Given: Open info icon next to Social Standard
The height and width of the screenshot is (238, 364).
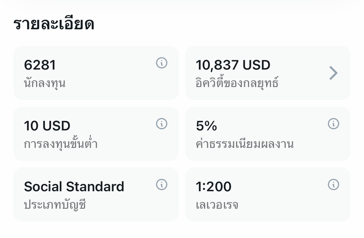Looking at the screenshot, I should pyautogui.click(x=162, y=185).
